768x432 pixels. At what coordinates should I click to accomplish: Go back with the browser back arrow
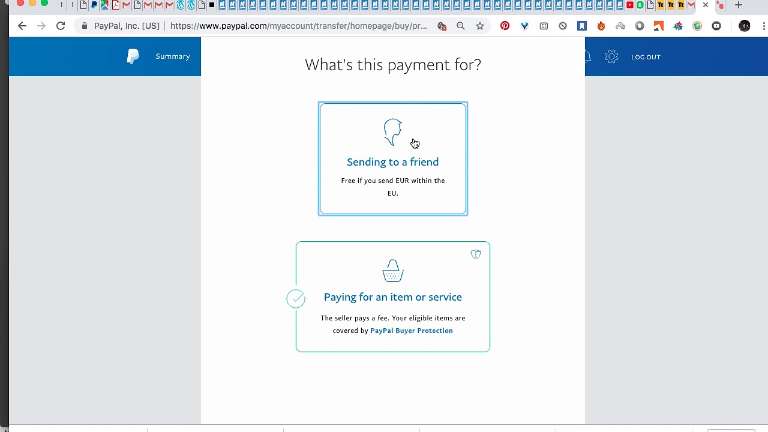tap(22, 26)
